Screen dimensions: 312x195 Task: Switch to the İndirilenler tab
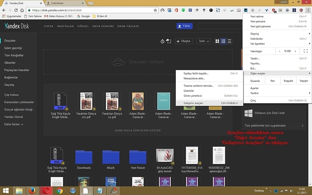point(65,3)
